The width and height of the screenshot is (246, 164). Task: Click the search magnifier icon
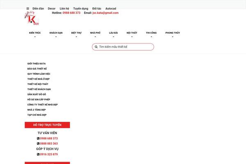tap(96, 47)
